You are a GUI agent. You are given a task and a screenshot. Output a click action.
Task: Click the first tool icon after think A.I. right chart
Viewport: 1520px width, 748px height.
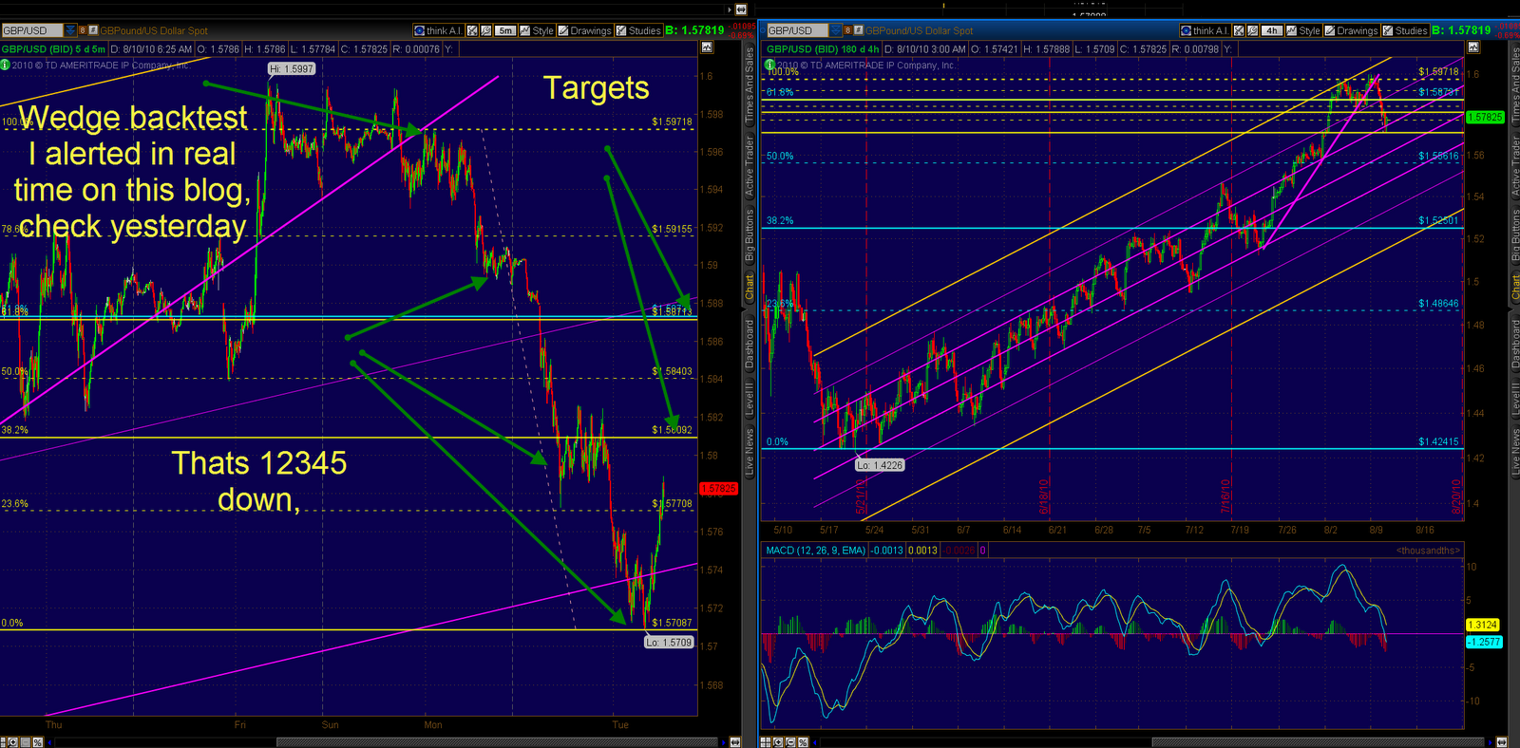(x=1239, y=30)
